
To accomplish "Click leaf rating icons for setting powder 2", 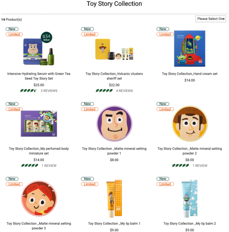I will point(180,165).
